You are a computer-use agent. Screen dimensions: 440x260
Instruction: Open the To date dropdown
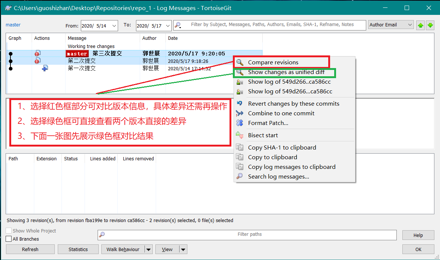(x=168, y=26)
